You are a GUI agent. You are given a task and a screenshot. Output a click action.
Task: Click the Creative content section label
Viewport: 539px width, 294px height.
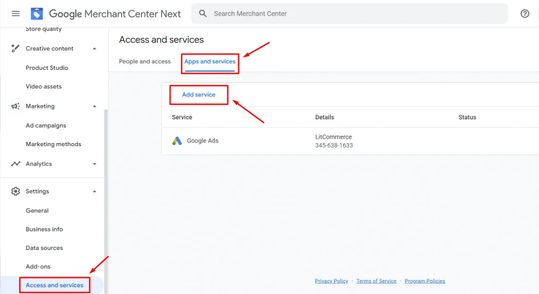(49, 48)
